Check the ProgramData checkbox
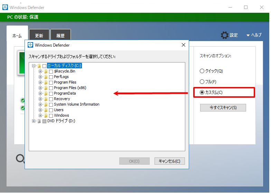 click(x=51, y=94)
